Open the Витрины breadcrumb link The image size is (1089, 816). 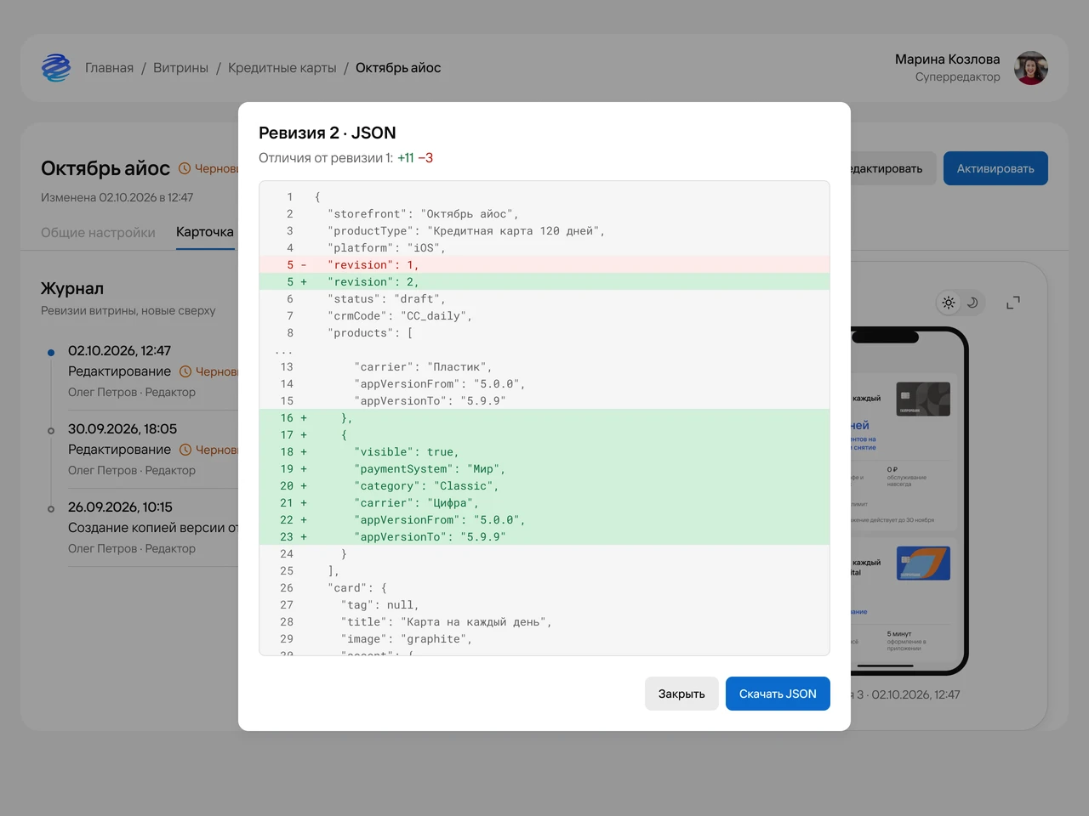pyautogui.click(x=180, y=68)
